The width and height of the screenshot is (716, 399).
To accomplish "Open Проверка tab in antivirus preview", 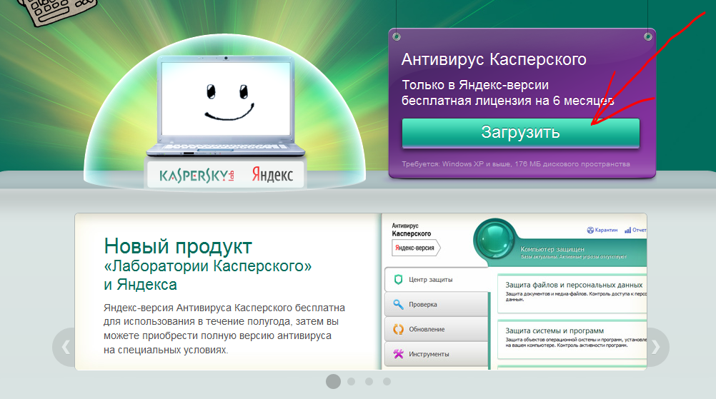I will pos(437,304).
